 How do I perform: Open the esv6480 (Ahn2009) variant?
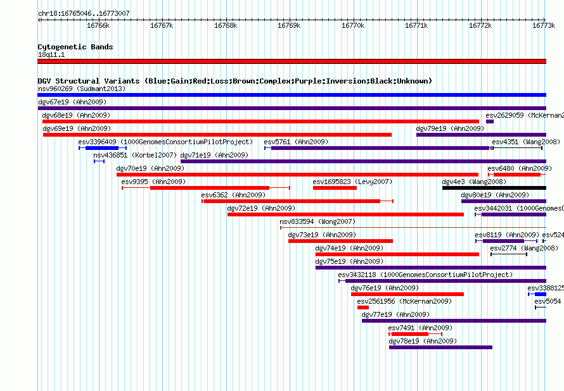(520, 168)
